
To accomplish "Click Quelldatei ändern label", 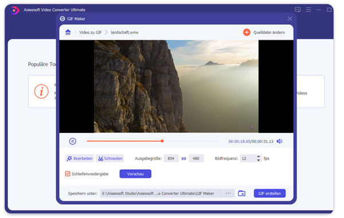I will (269, 33).
